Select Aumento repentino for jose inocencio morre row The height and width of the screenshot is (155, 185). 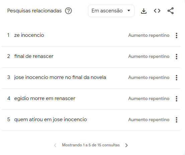pos(149,78)
